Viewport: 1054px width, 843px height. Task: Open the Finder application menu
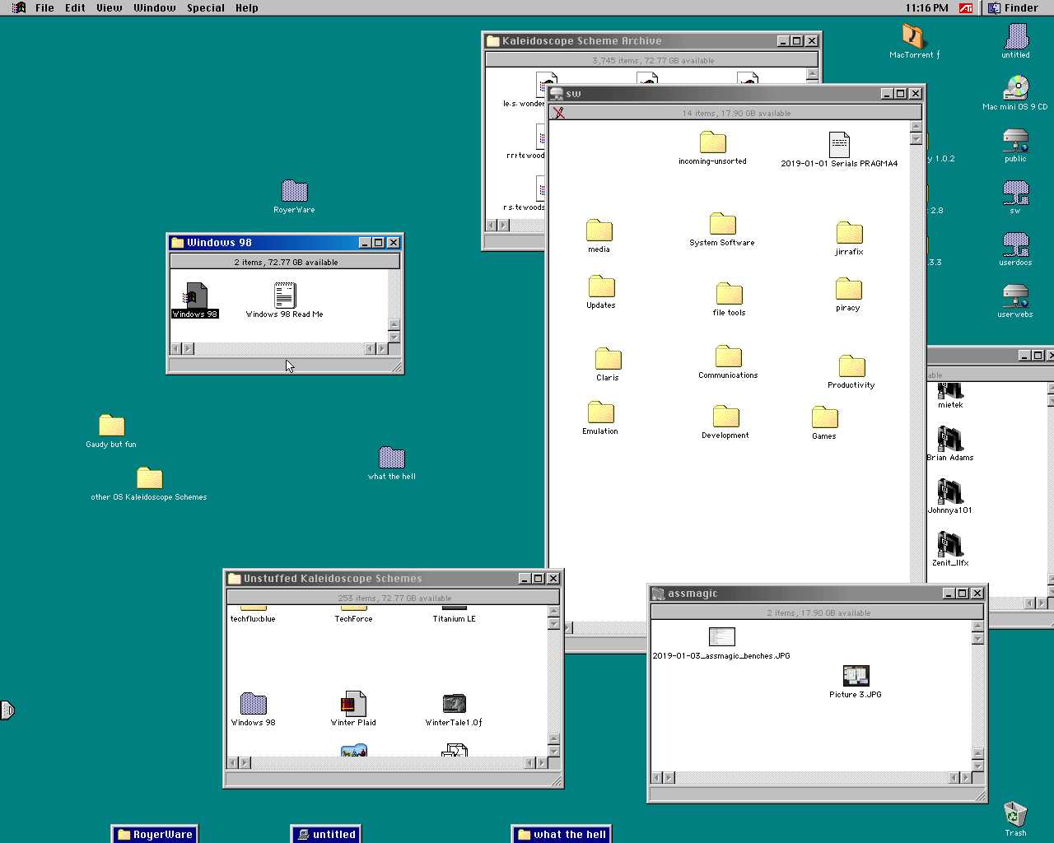(1014, 7)
